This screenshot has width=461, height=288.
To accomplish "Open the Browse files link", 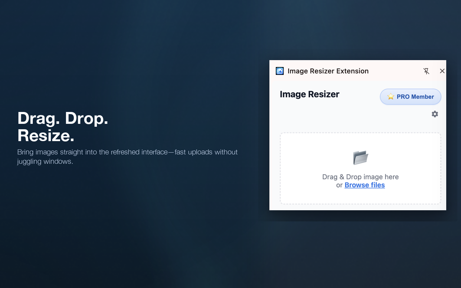I will (x=364, y=185).
